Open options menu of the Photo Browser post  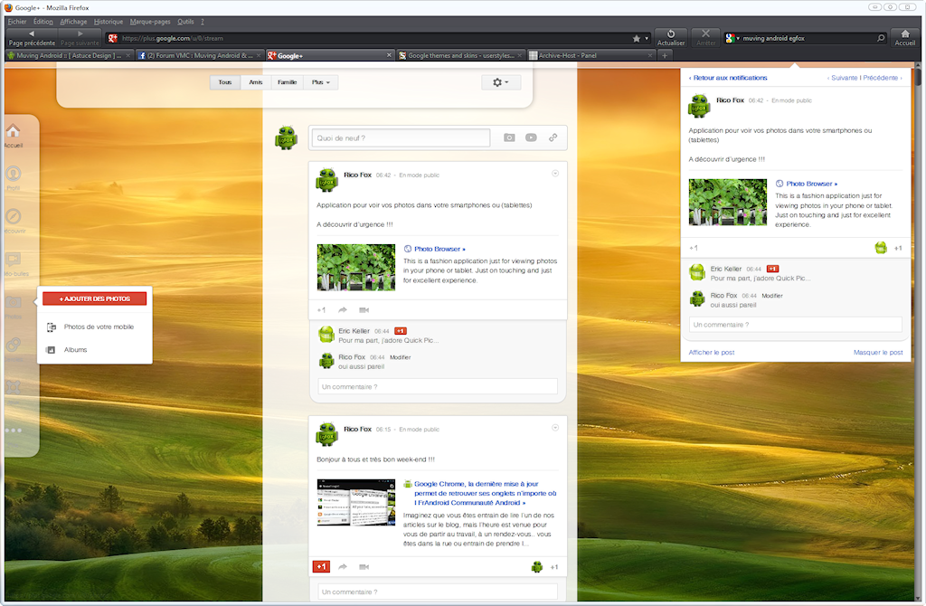(555, 174)
